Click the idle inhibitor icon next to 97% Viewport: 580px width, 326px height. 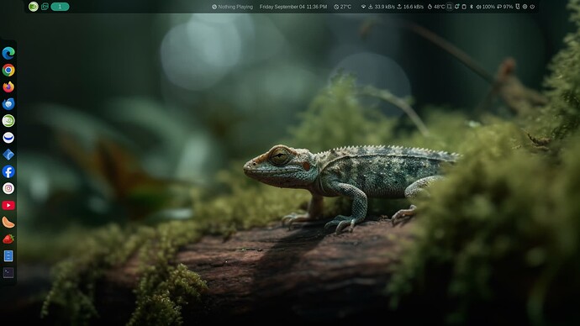coord(518,7)
